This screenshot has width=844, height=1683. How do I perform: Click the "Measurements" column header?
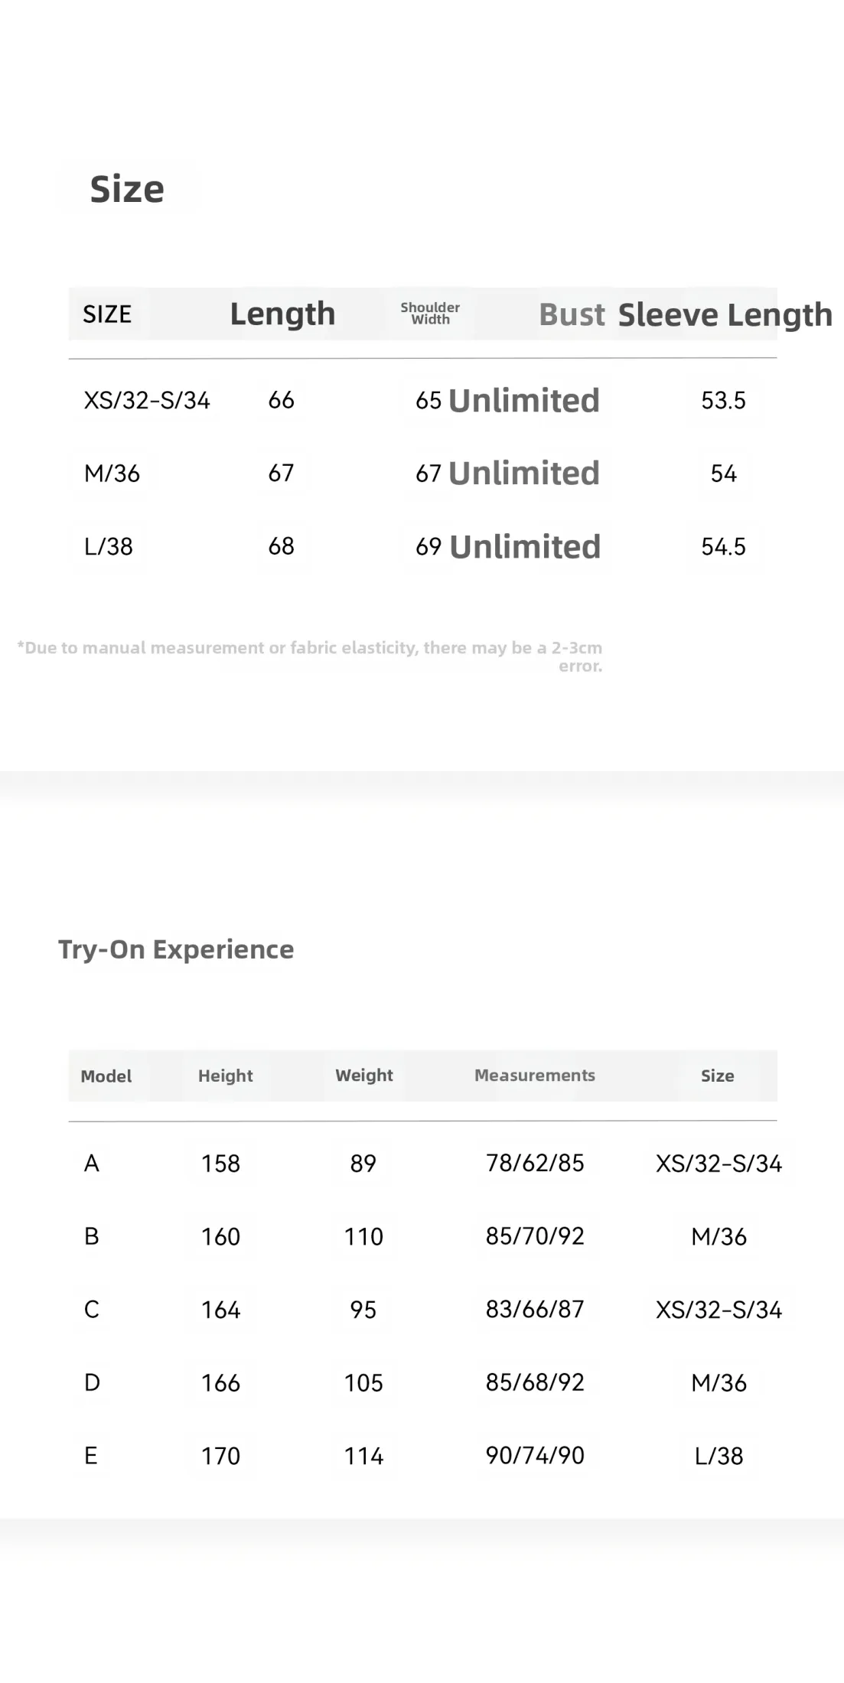(x=535, y=1076)
